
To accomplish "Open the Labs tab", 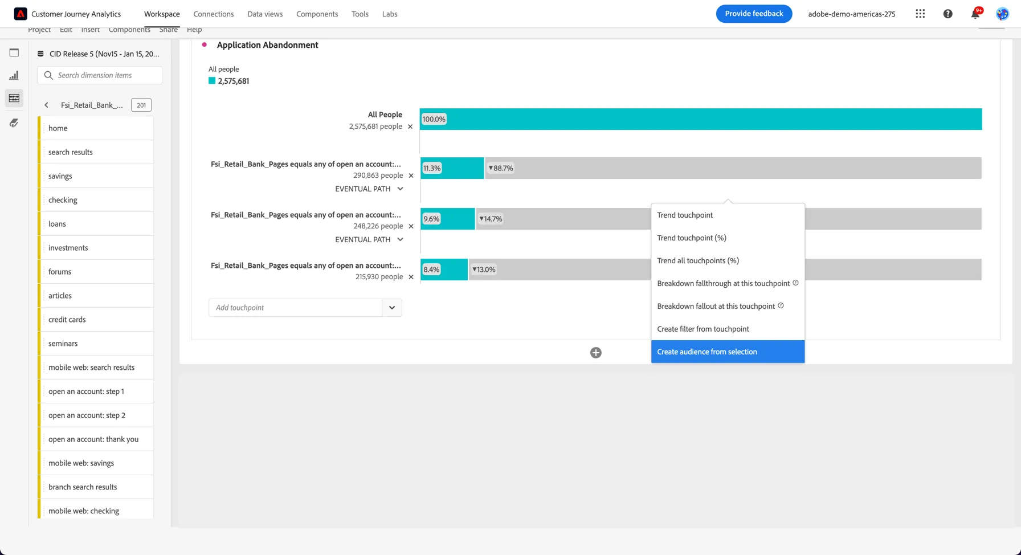I will click(x=390, y=14).
